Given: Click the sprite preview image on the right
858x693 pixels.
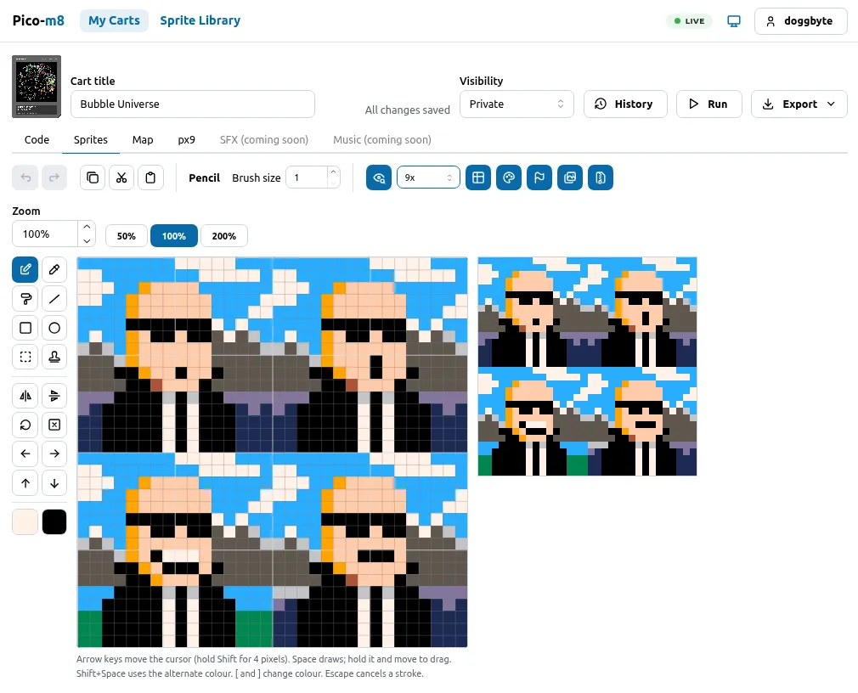Looking at the screenshot, I should [587, 367].
